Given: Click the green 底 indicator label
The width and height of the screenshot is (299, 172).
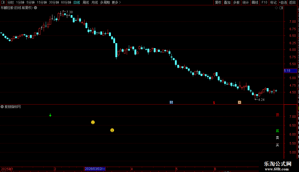Looking at the screenshot, I should 278,131.
